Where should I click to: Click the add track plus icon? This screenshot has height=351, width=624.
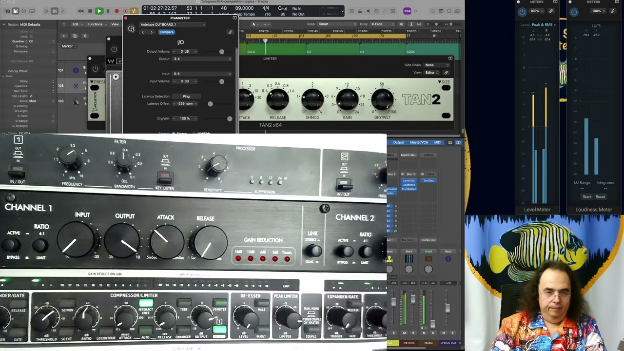(x=63, y=36)
